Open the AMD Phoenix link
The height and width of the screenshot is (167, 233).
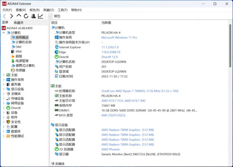[x=110, y=149]
